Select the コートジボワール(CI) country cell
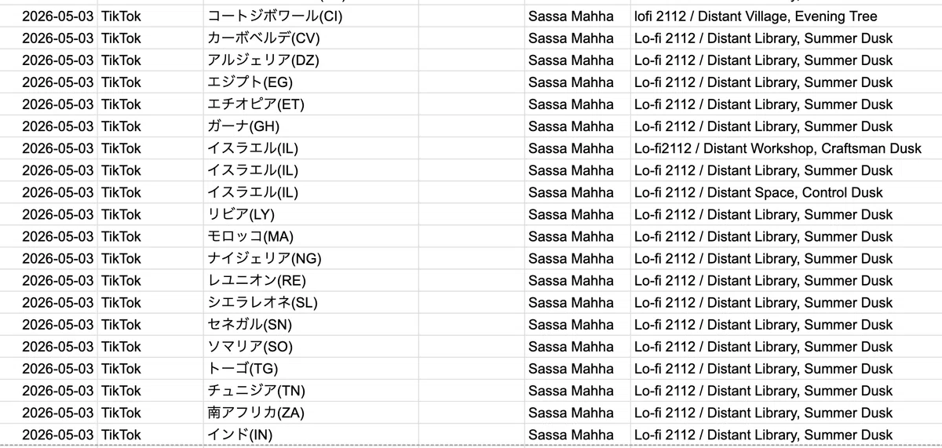This screenshot has width=942, height=448. tap(311, 16)
